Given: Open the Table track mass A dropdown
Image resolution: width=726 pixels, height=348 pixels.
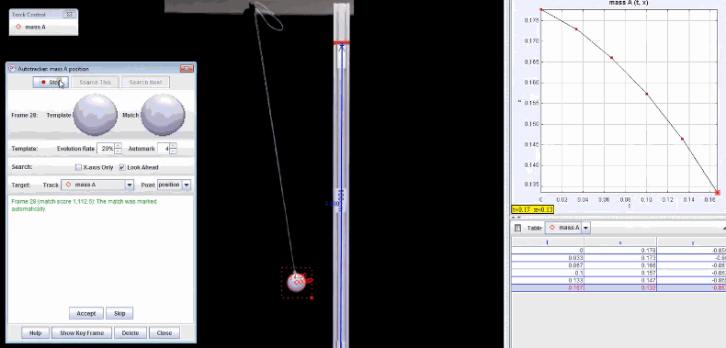Looking at the screenshot, I should pyautogui.click(x=586, y=228).
